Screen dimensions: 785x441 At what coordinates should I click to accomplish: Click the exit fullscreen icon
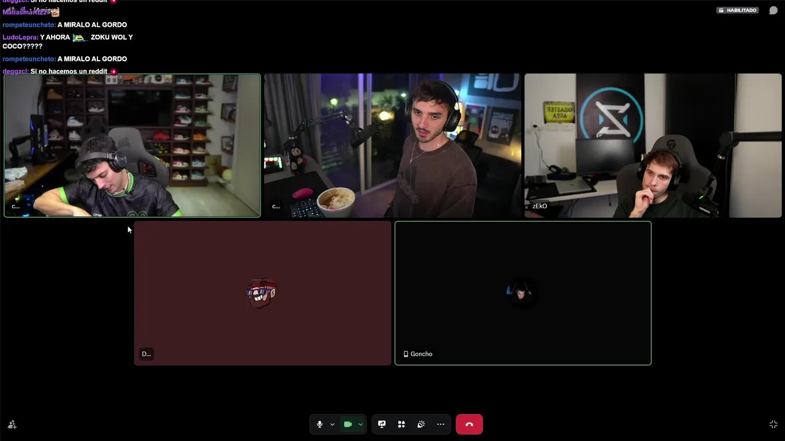tap(773, 424)
